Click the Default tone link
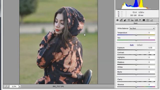 pos(139,45)
